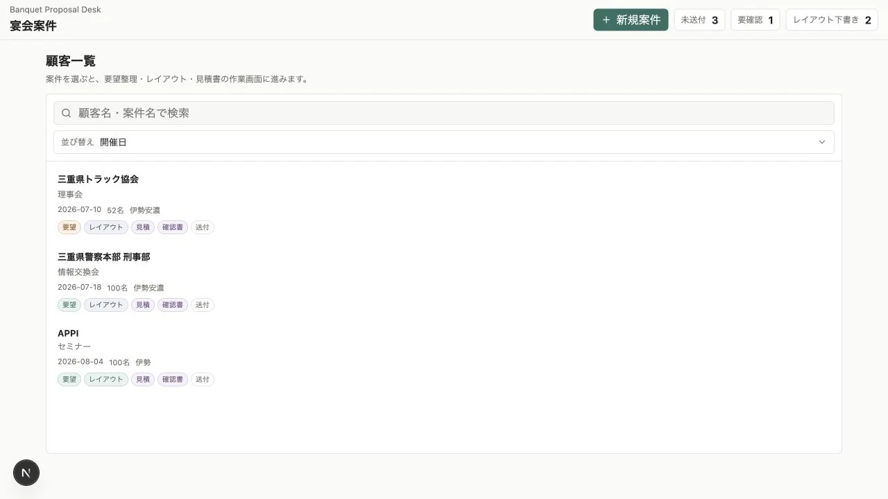This screenshot has height=499, width=888.
Task: Click the date 2026-07-18
Action: click(79, 288)
